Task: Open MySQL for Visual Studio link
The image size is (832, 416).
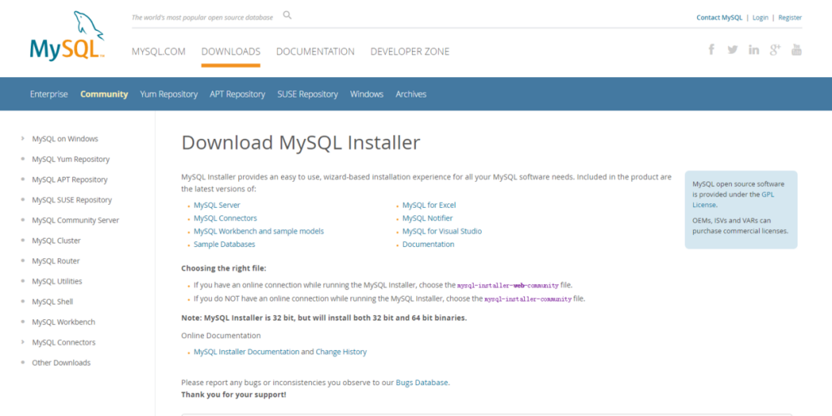Action: tap(442, 232)
